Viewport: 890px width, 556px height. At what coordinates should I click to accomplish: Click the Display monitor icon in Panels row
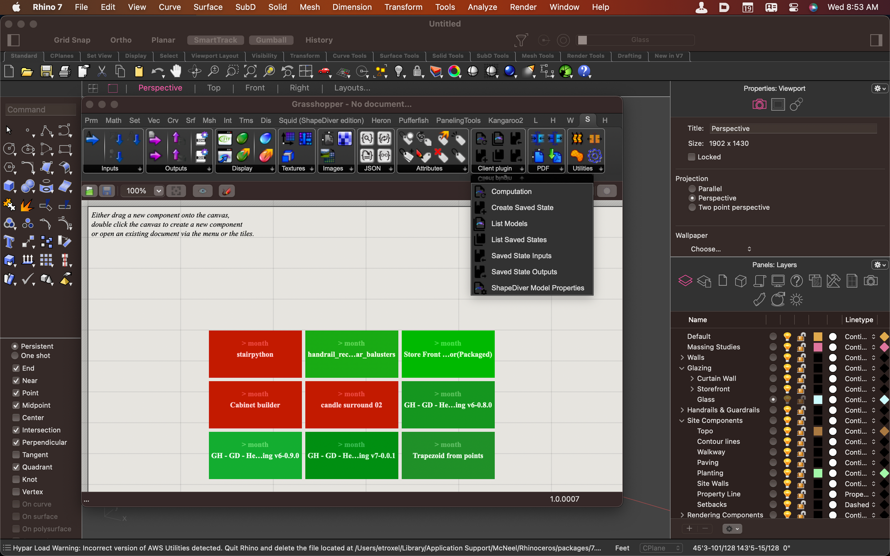point(778,281)
